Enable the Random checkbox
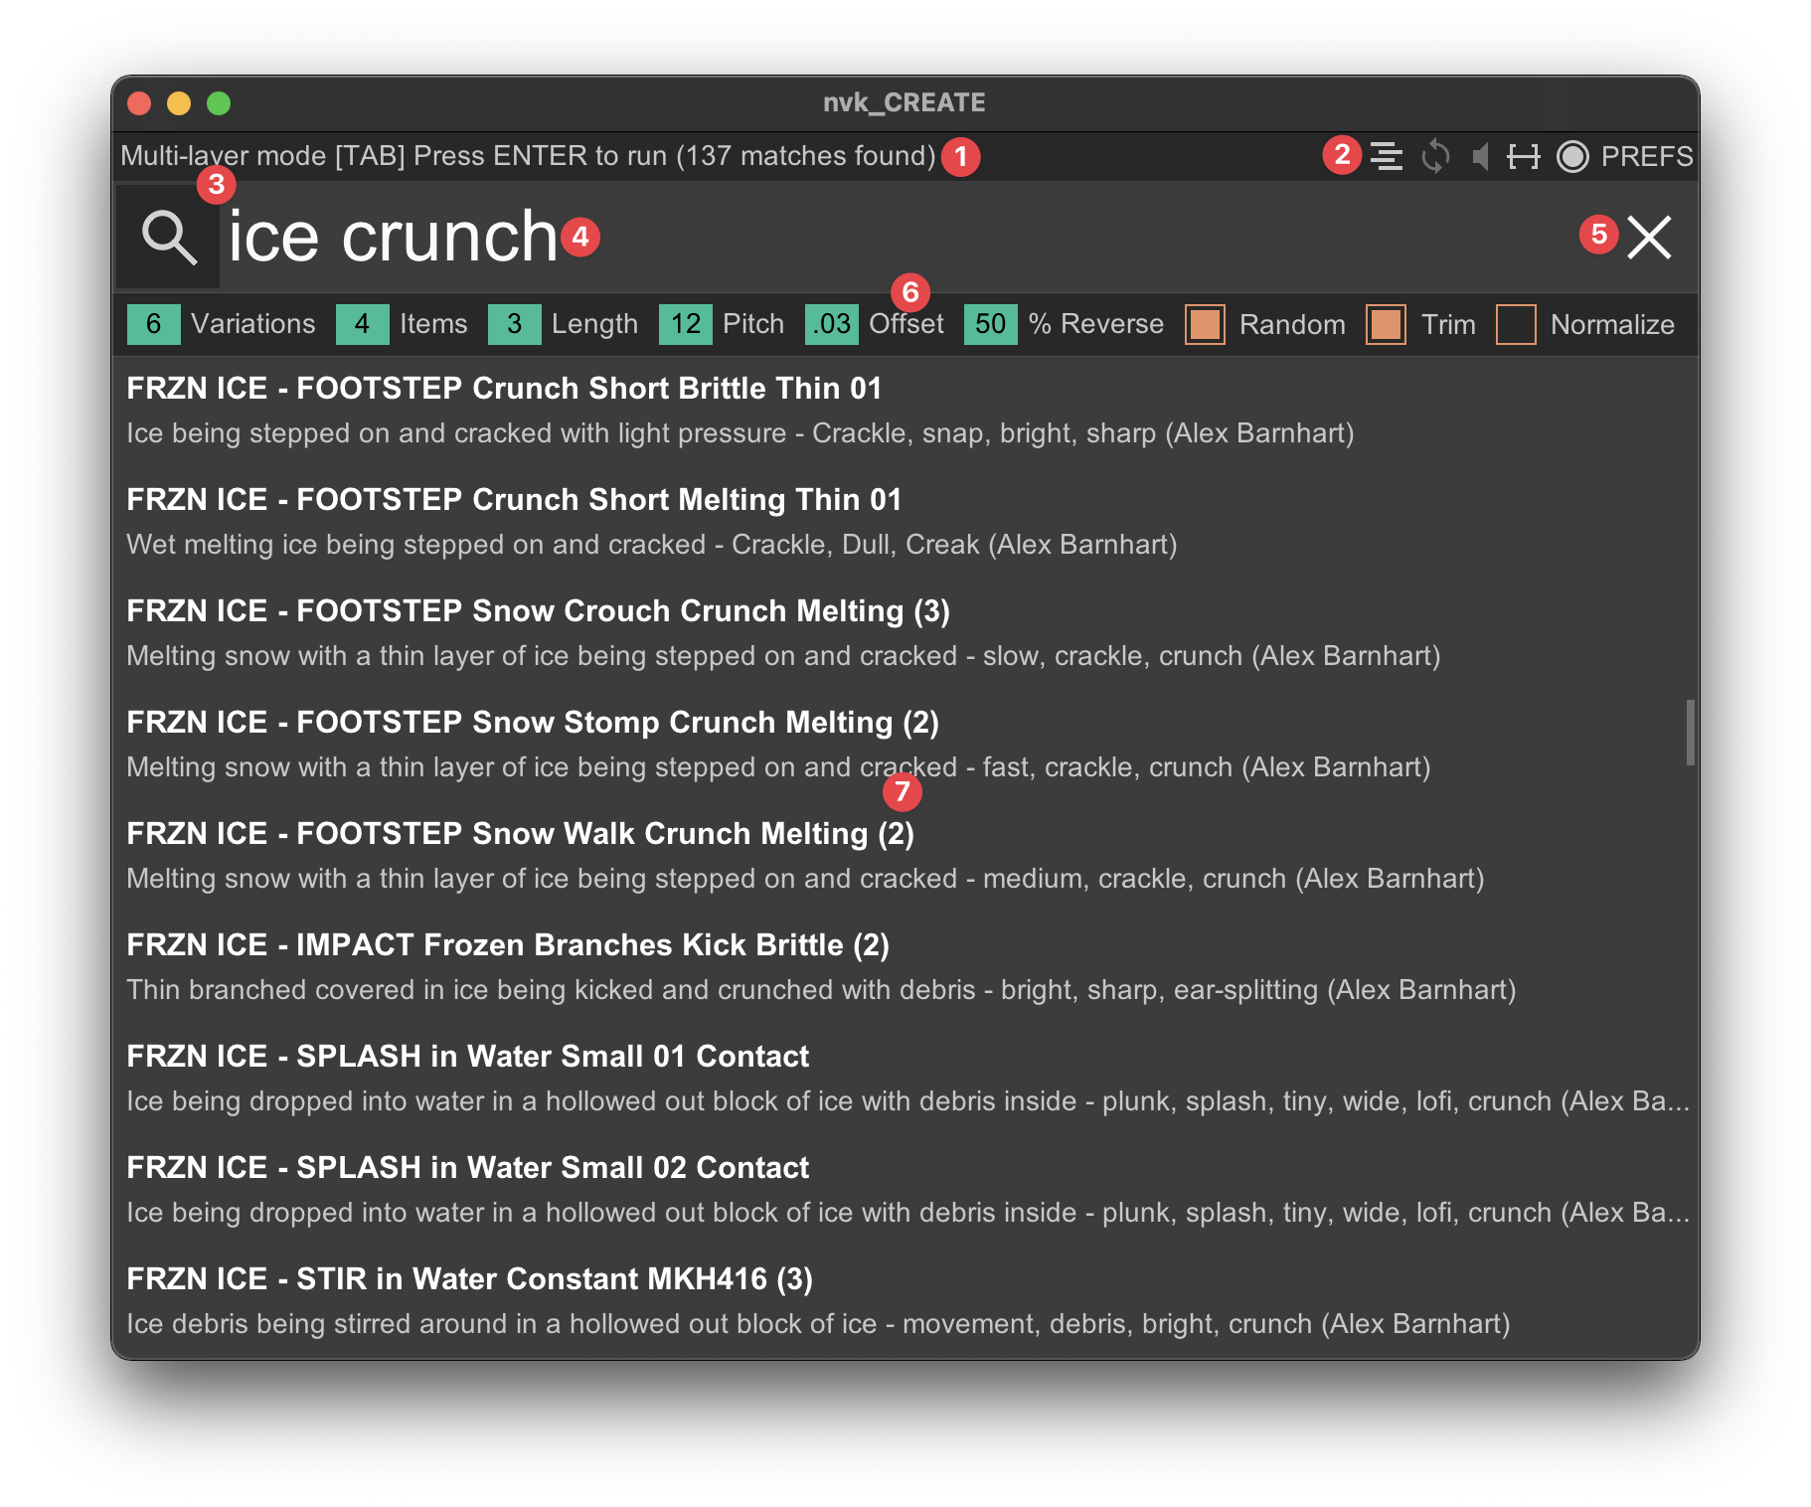 pyautogui.click(x=1204, y=324)
